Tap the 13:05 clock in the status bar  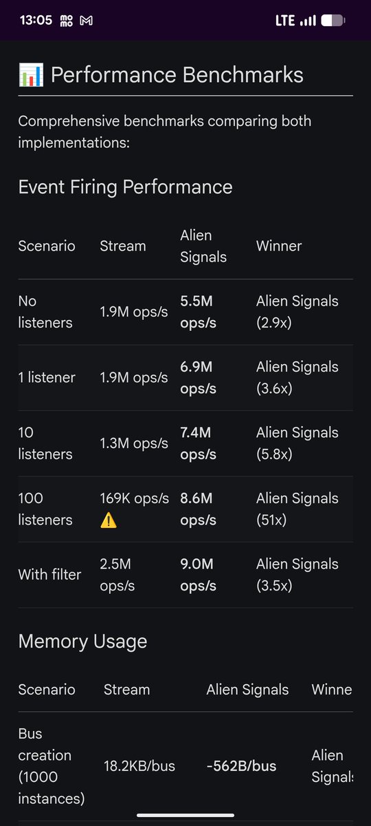coord(36,21)
